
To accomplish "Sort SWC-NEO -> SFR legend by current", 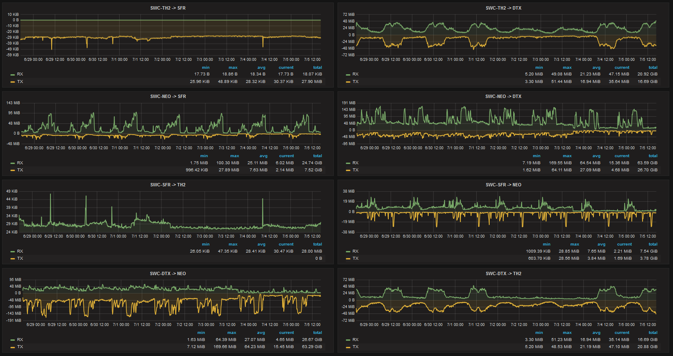I will [286, 156].
